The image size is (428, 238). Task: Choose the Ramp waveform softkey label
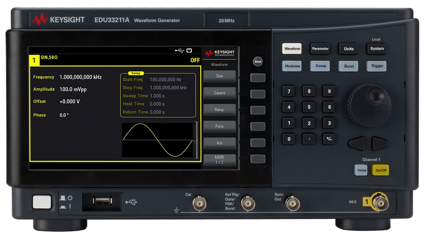220,109
